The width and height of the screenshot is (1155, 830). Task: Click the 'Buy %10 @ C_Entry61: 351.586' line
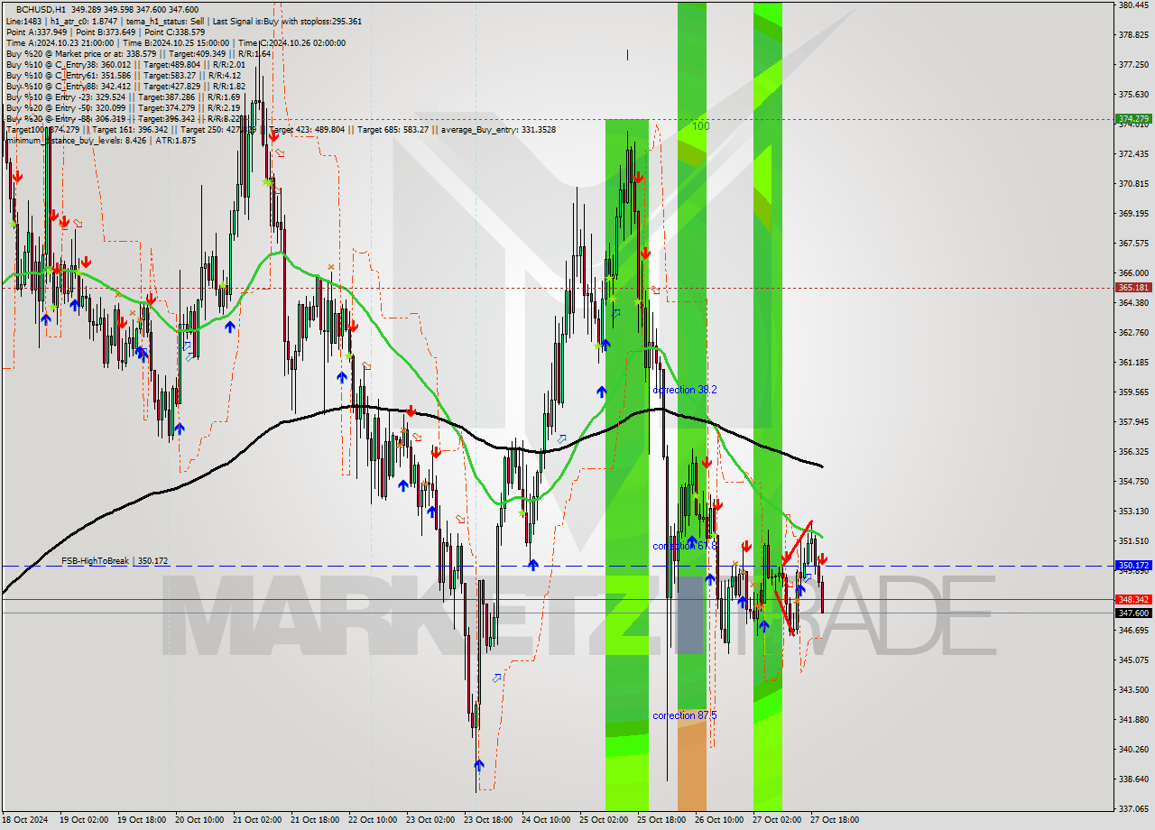124,75
